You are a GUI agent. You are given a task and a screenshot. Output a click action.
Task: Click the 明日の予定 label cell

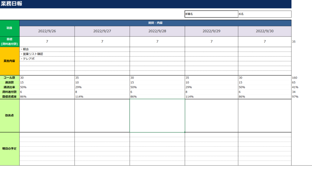coord(9,149)
